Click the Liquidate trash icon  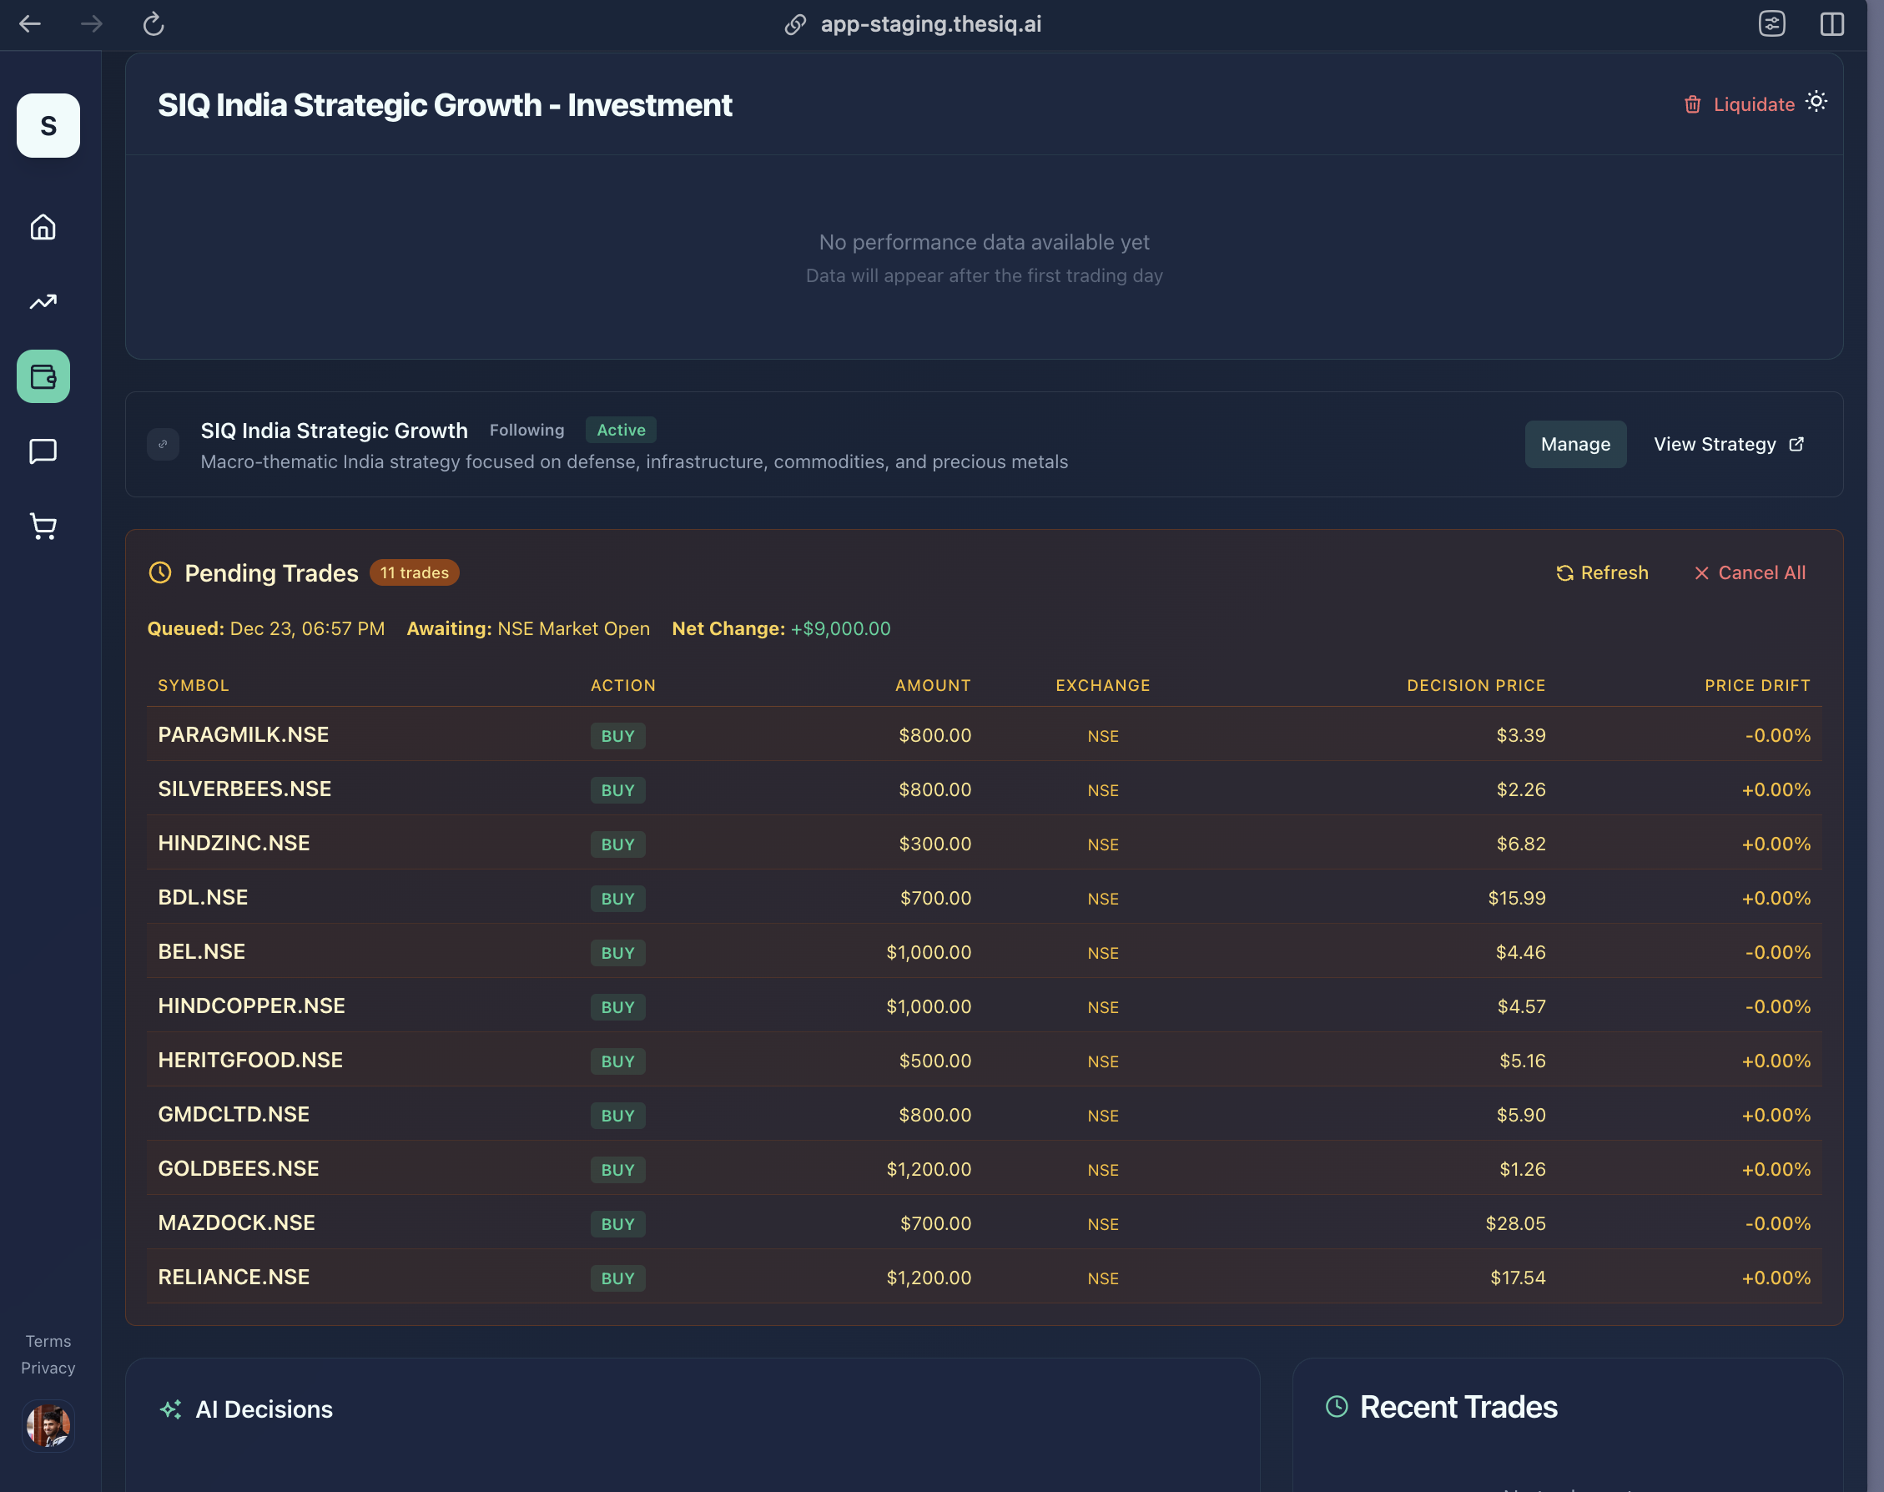click(1693, 104)
